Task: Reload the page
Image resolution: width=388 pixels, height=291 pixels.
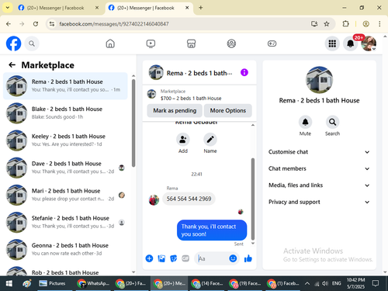Action: [x=36, y=24]
